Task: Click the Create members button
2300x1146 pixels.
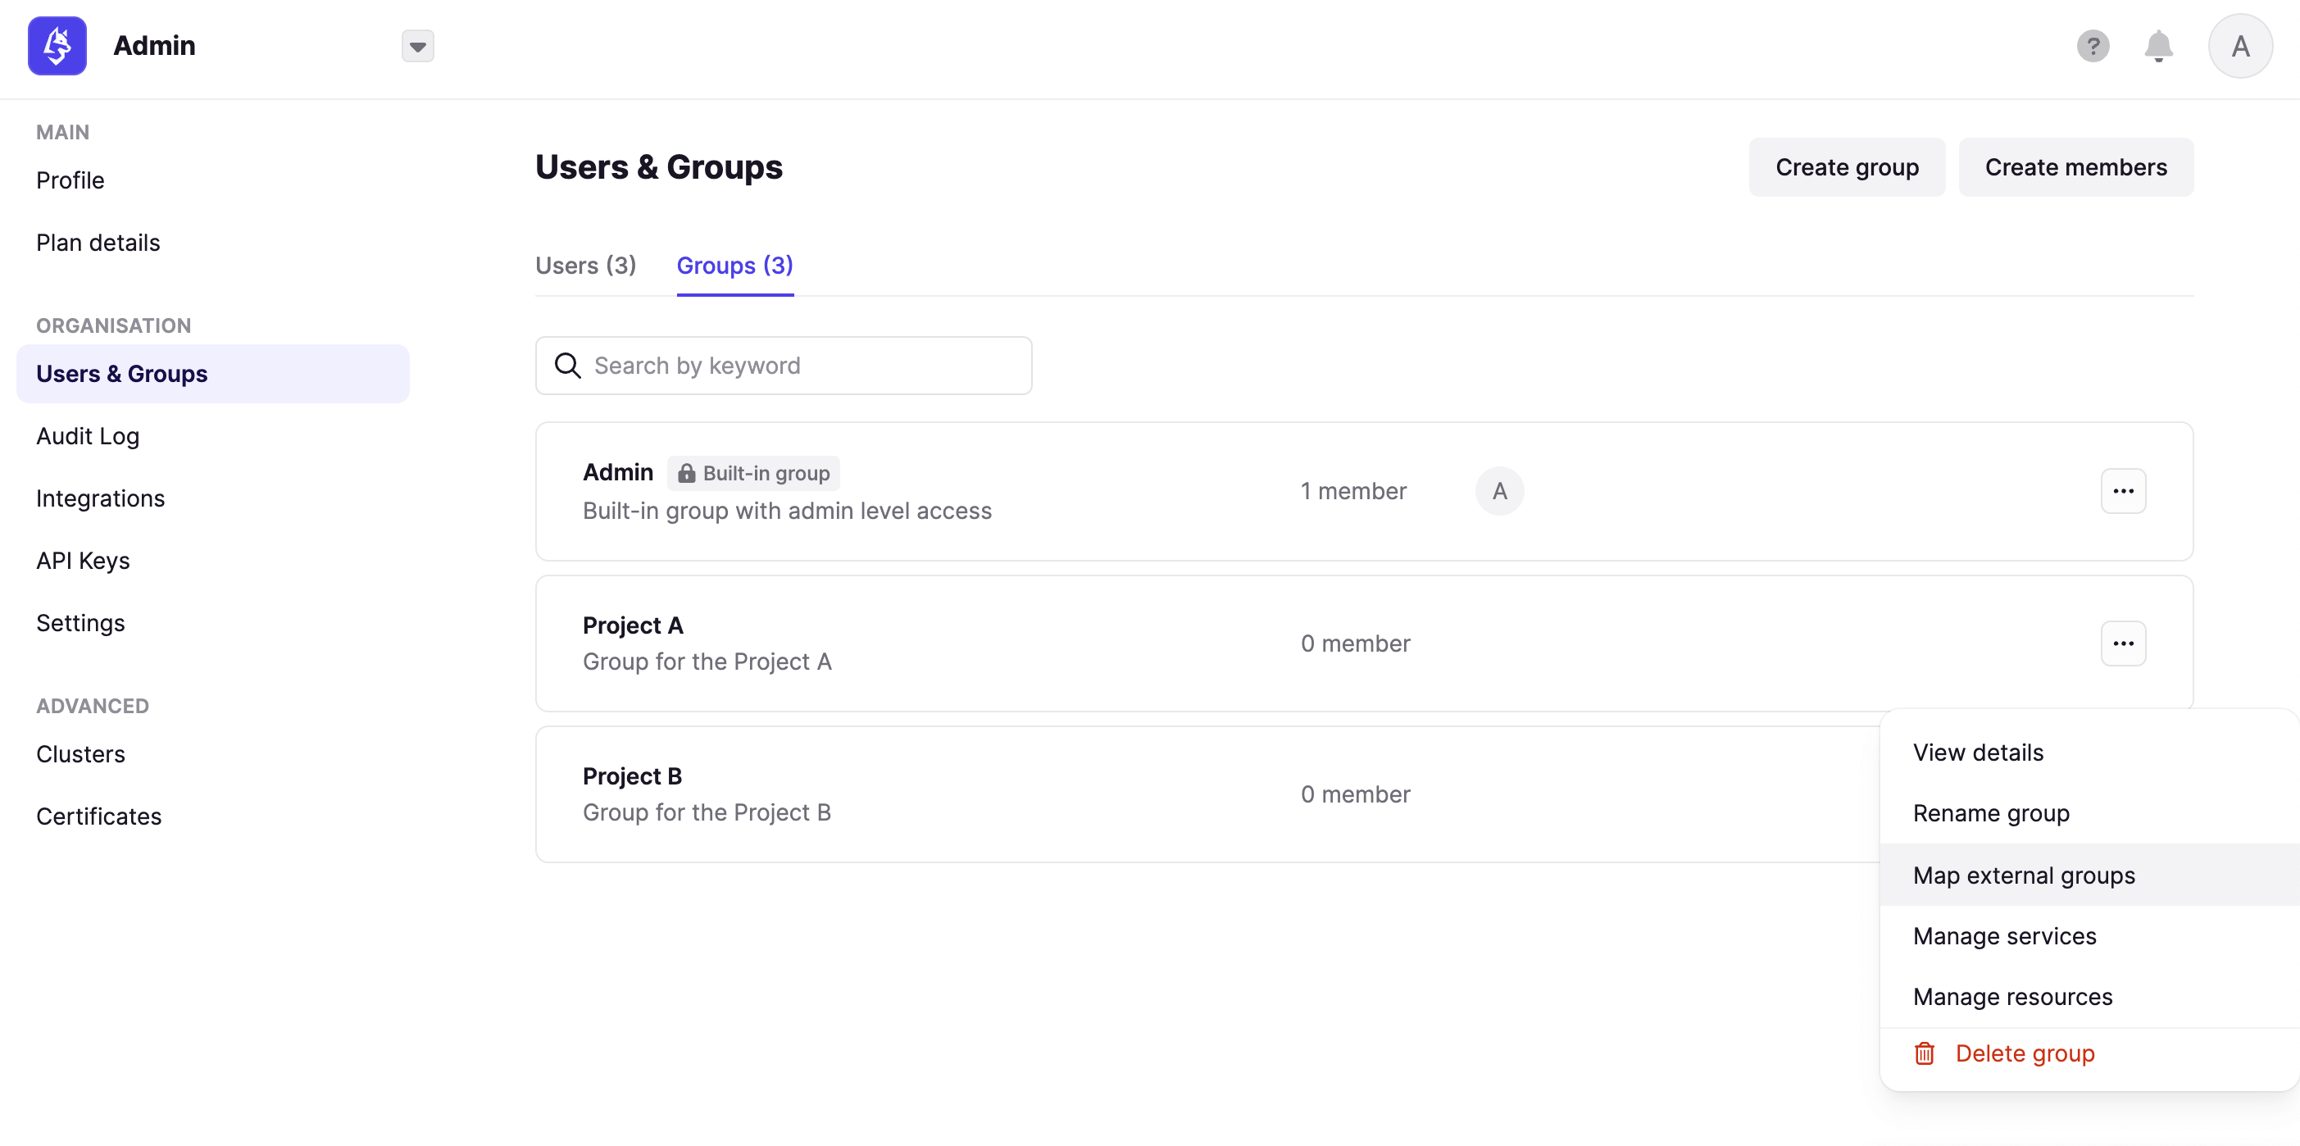Action: [x=2075, y=167]
